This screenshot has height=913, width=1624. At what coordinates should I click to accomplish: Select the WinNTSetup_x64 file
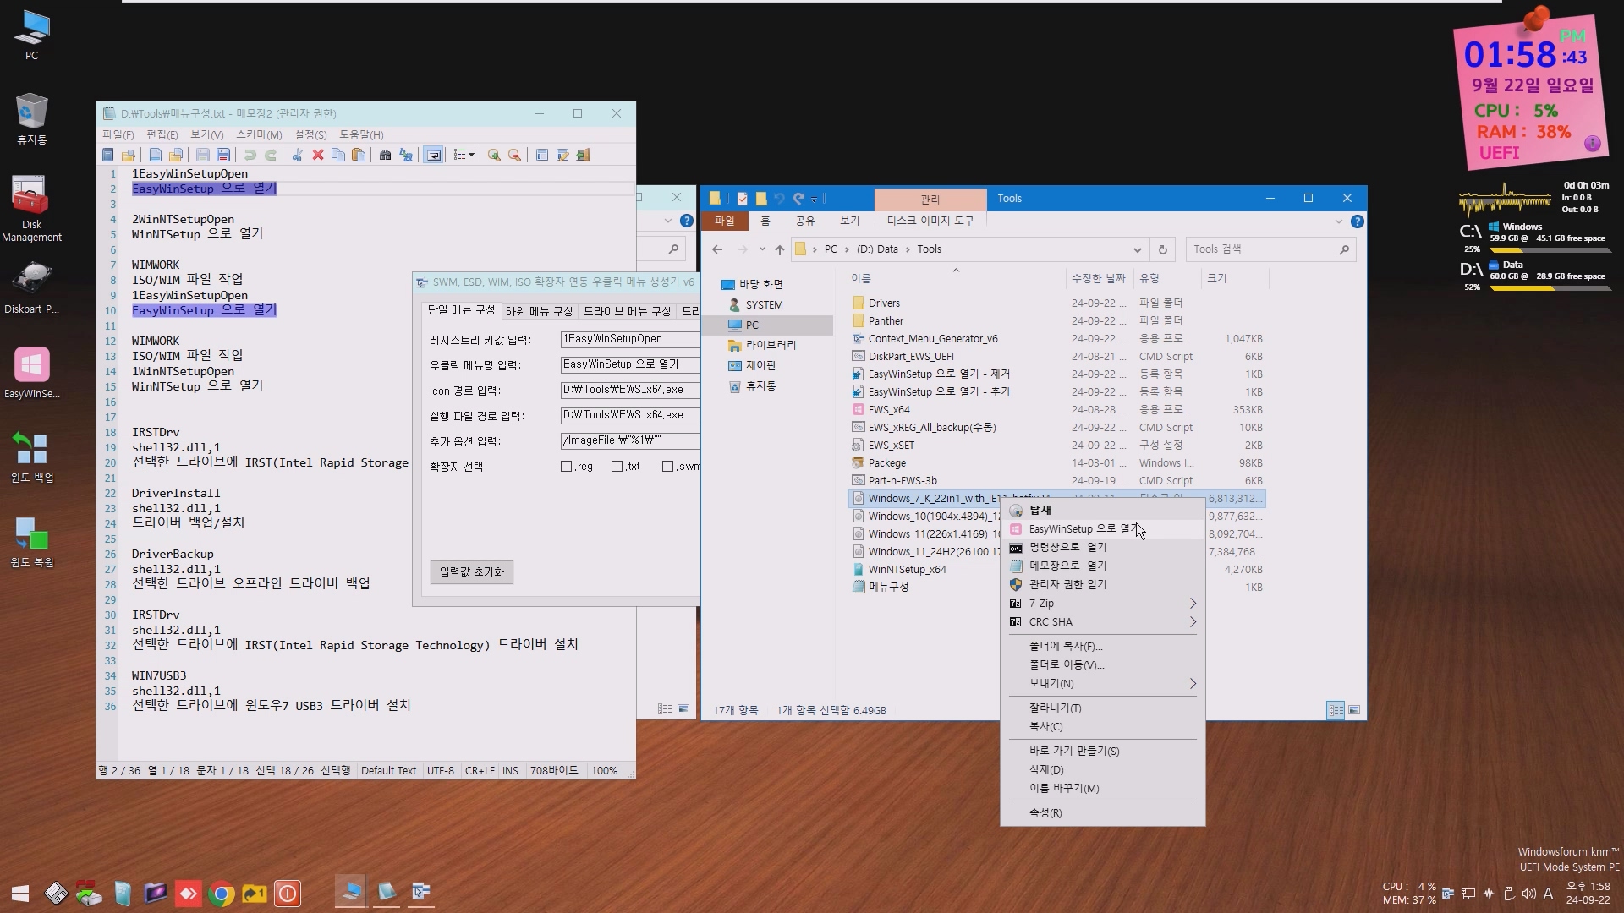(907, 570)
